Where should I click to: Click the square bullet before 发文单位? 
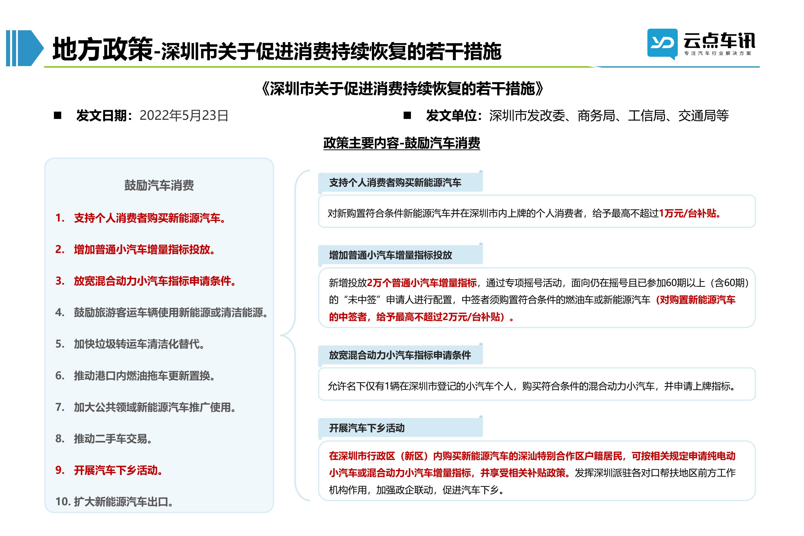[407, 115]
